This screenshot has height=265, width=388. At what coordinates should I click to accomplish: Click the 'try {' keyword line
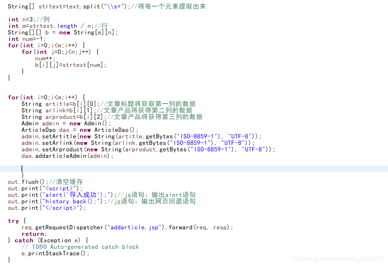(17, 221)
